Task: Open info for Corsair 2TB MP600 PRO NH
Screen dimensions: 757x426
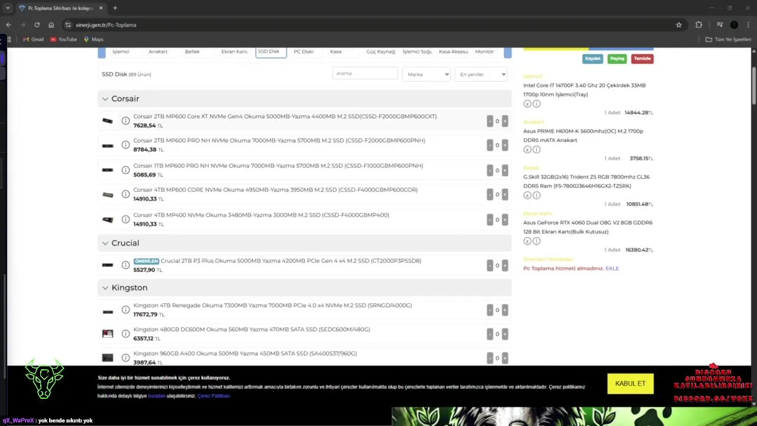Action: pyautogui.click(x=125, y=145)
